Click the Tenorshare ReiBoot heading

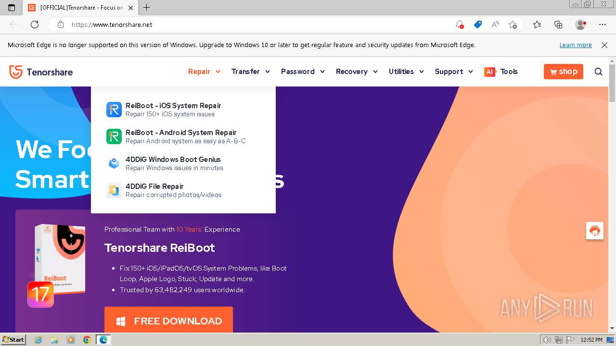pos(160,248)
